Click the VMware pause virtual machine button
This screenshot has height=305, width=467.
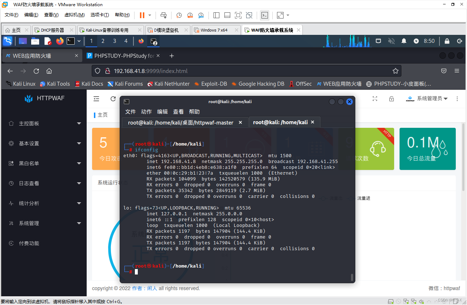142,15
